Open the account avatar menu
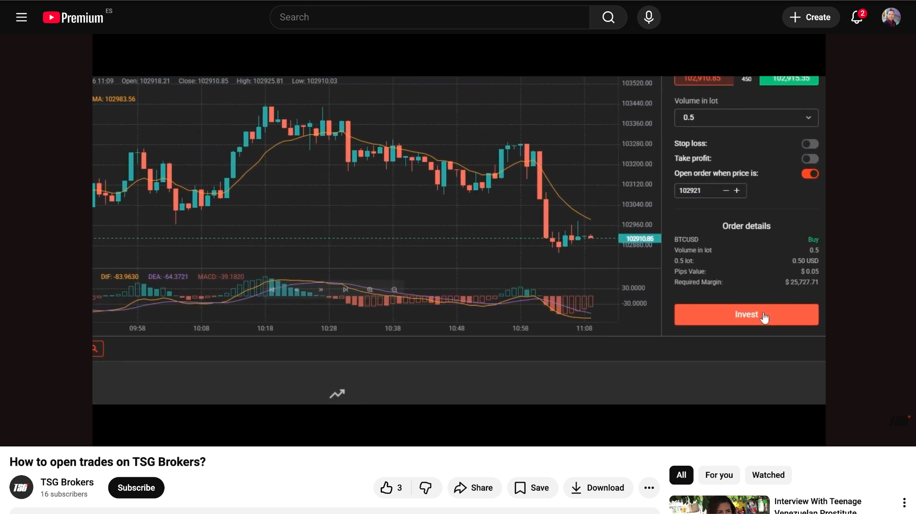This screenshot has height=514, width=916. [x=891, y=17]
